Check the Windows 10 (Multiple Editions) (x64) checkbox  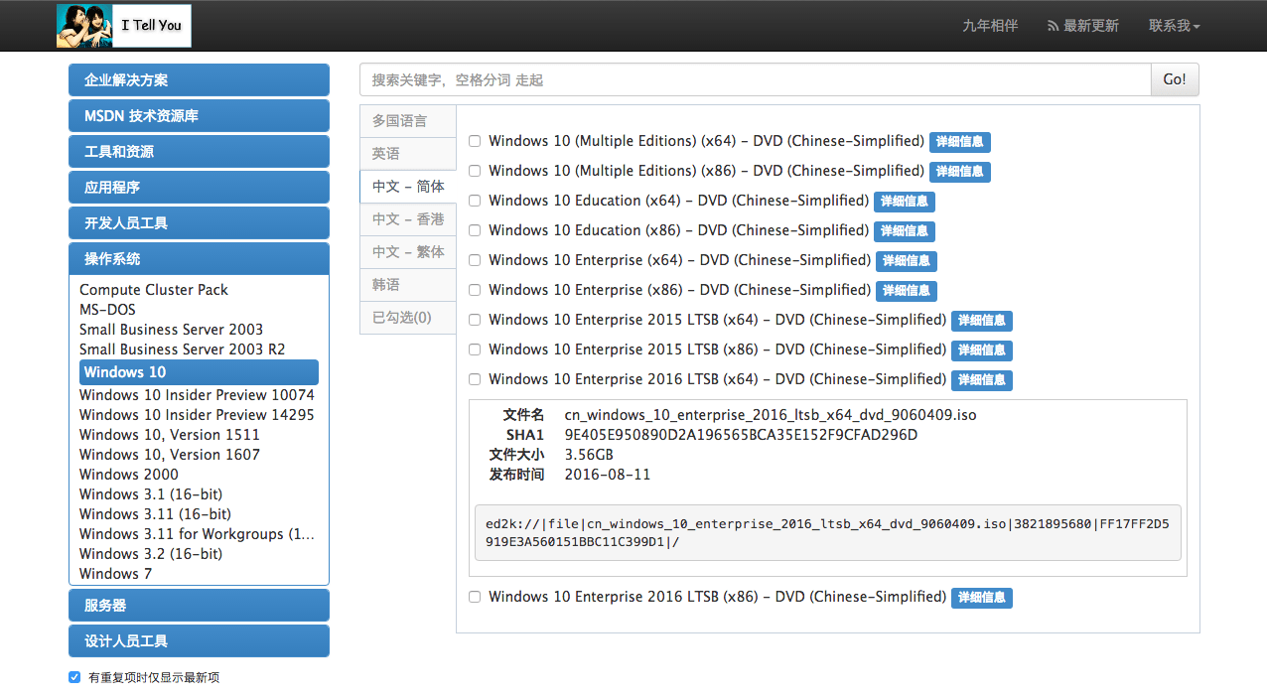(475, 141)
